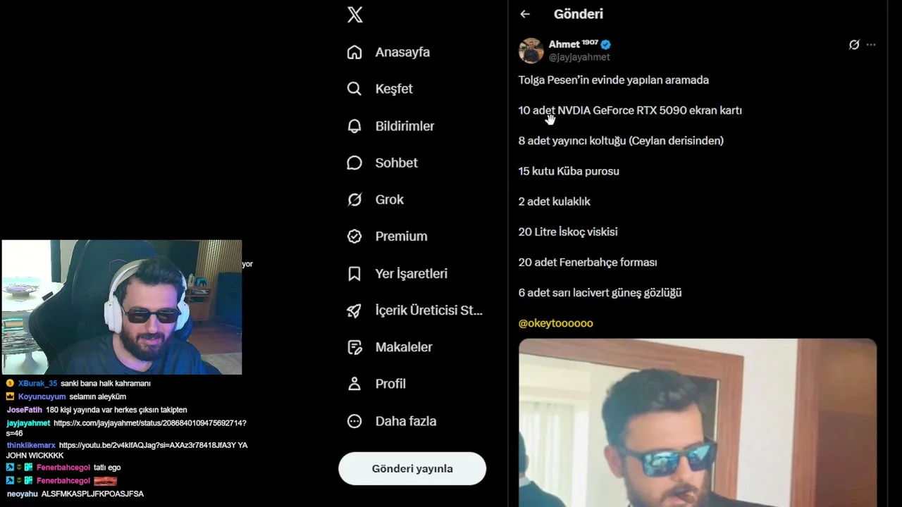Click the XBurak_35 username in chat

pyautogui.click(x=38, y=384)
